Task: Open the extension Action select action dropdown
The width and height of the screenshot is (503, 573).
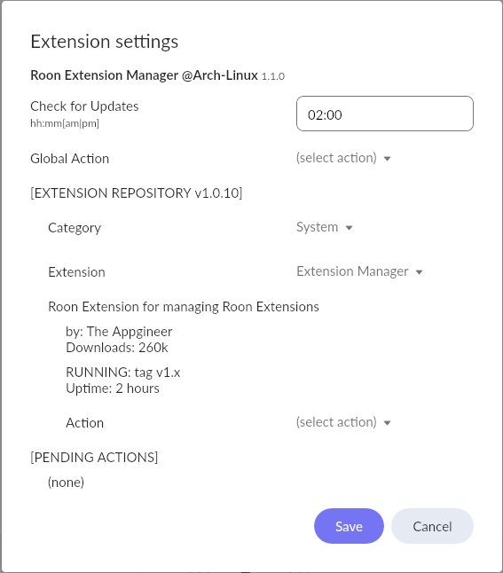Action: click(x=343, y=422)
